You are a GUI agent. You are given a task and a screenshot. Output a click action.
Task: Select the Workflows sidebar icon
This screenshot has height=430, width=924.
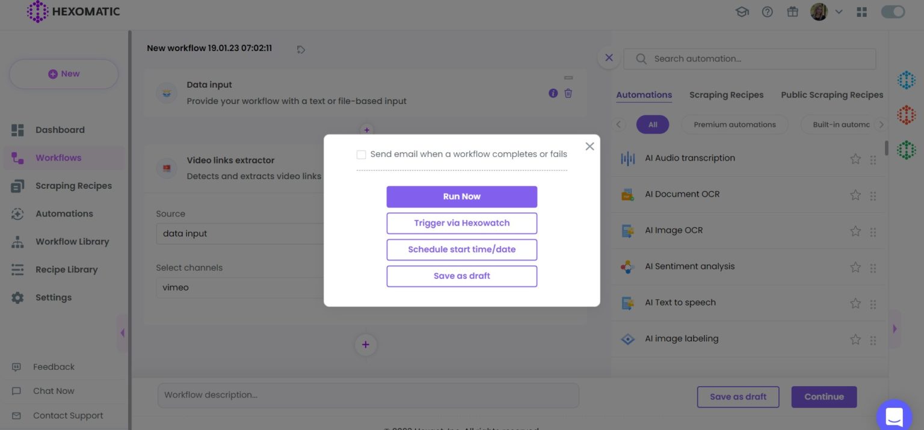(17, 158)
